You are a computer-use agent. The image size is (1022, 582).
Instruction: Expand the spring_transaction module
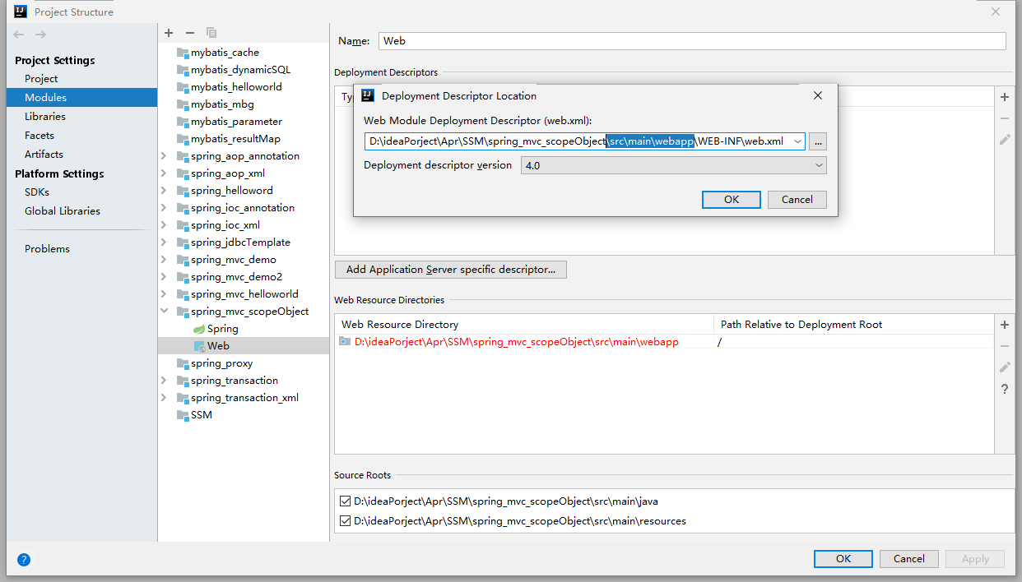(x=164, y=381)
